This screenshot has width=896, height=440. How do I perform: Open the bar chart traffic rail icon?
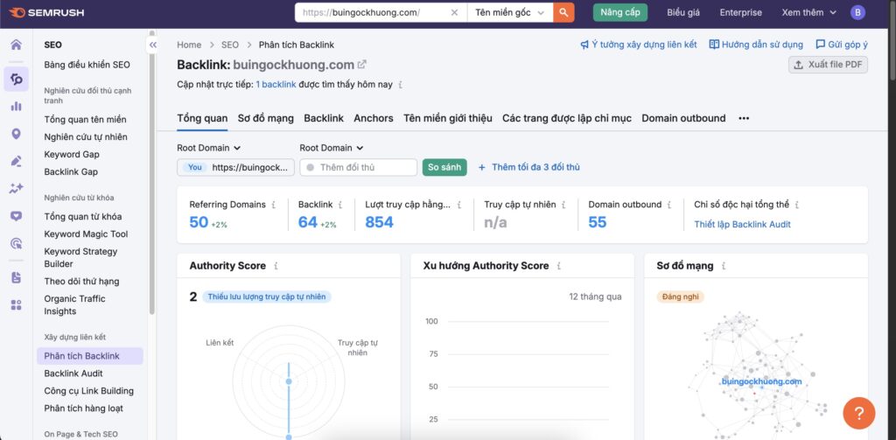point(16,107)
